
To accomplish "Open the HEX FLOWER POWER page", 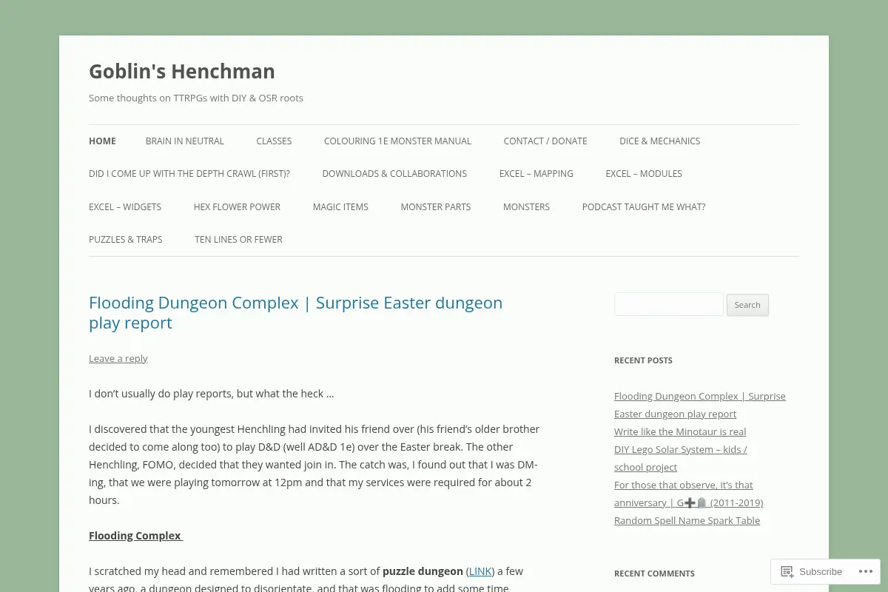I will pos(237,207).
